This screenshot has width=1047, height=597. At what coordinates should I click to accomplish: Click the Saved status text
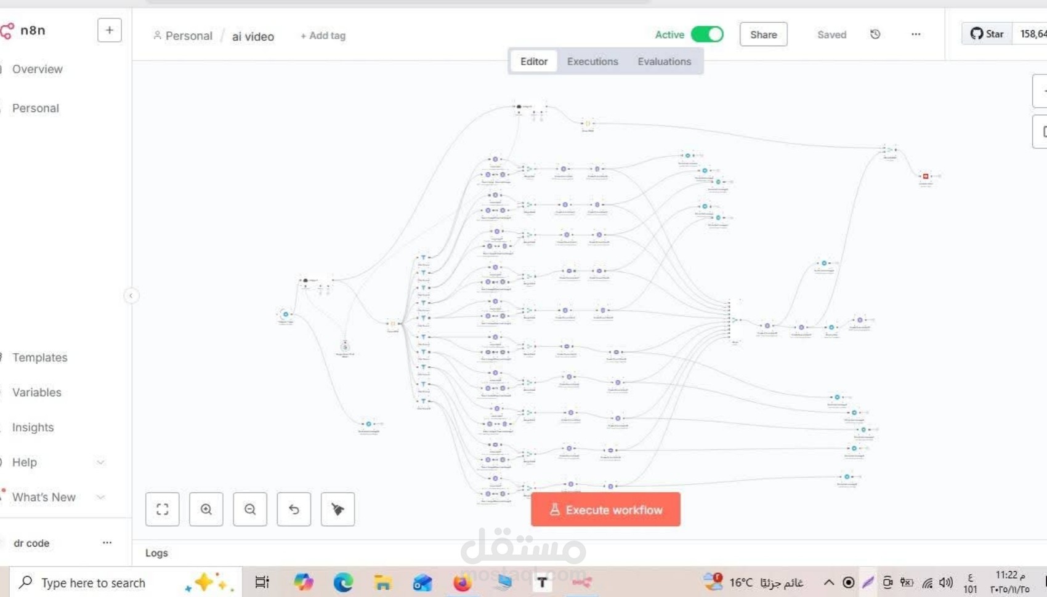(x=831, y=34)
